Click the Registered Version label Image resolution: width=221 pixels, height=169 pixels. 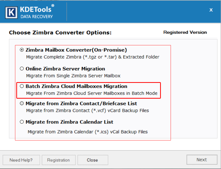pyautogui.click(x=185, y=32)
